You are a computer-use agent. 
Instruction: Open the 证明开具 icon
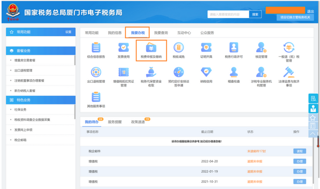coord(206,48)
